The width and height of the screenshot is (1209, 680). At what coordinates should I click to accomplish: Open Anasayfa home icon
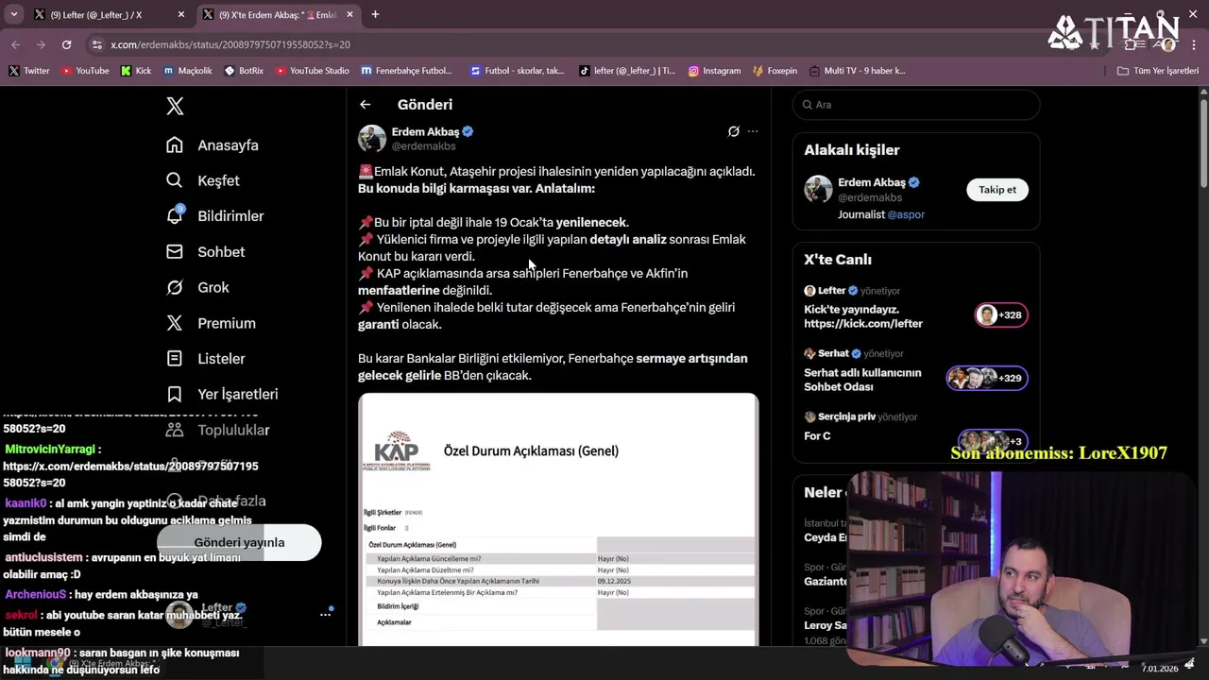[x=175, y=145]
